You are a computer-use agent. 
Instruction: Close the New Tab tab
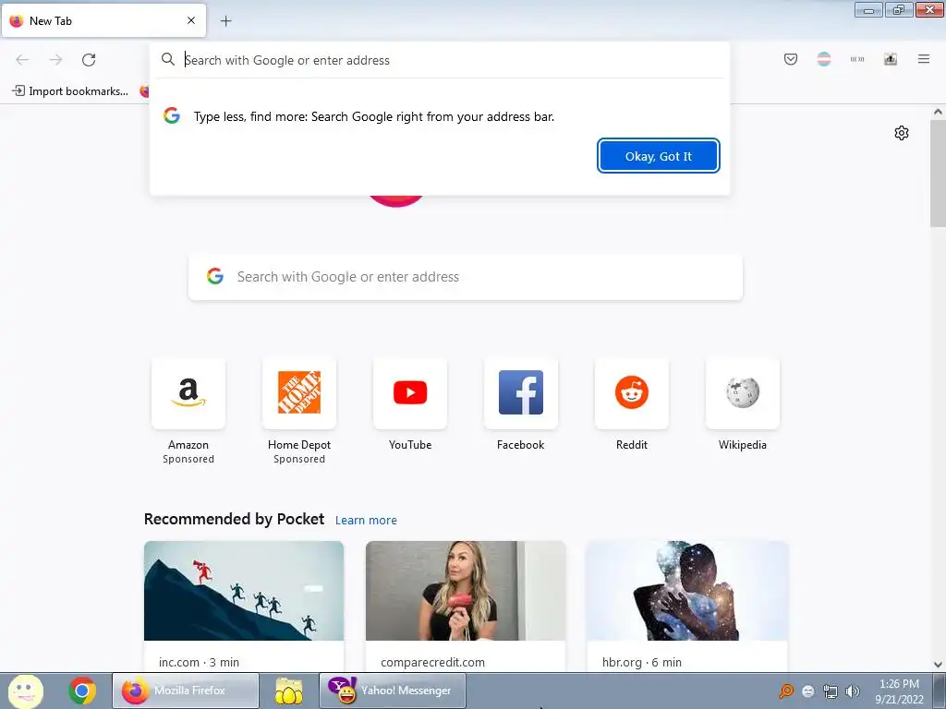pyautogui.click(x=191, y=20)
